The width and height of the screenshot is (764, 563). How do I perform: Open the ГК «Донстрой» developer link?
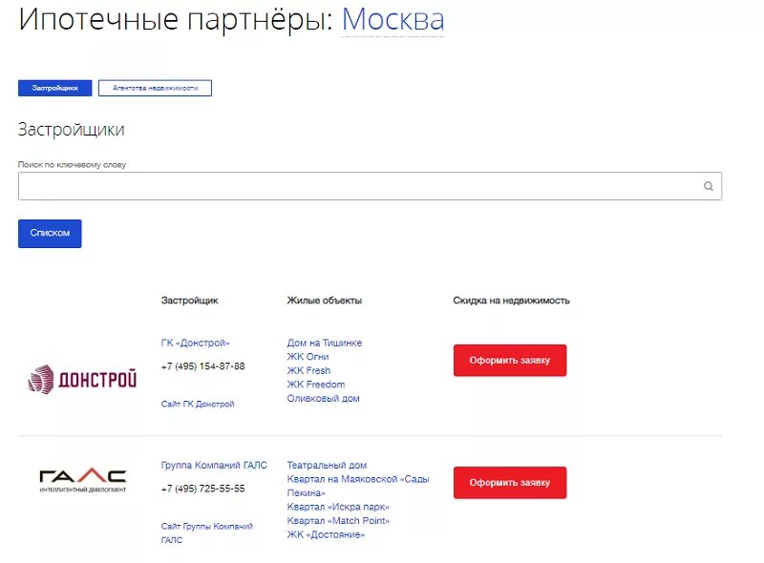195,343
